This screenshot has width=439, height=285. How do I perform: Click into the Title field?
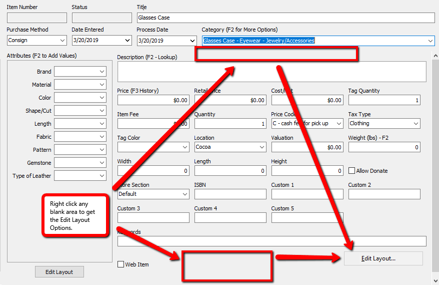coord(285,18)
